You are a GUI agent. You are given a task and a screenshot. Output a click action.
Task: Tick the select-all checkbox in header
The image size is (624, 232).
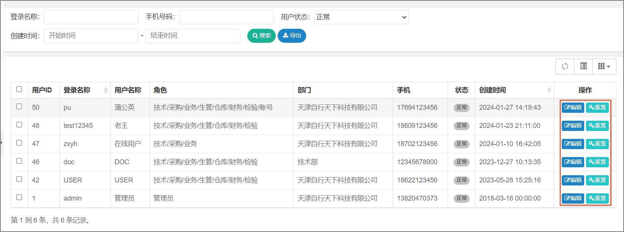tap(19, 89)
